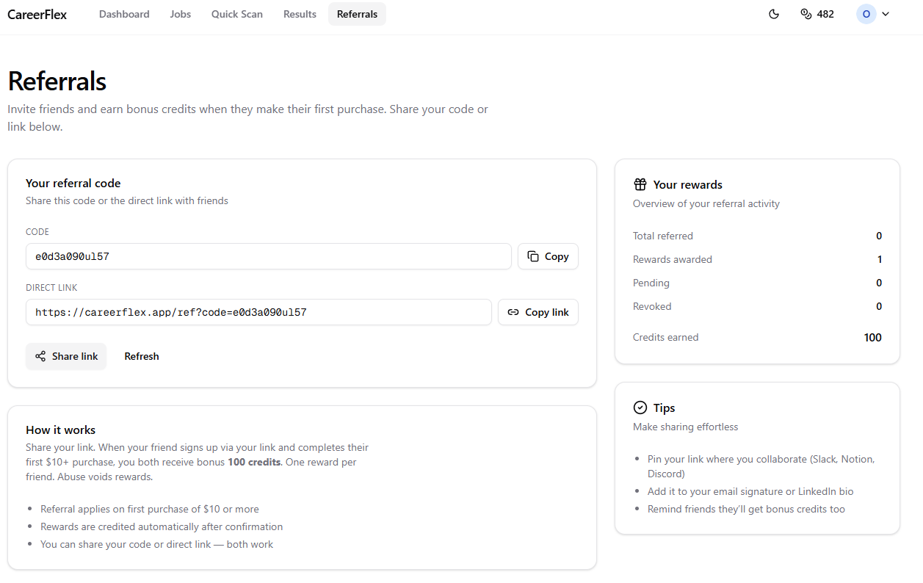Toggle dark mode with the moon icon
This screenshot has height=583, width=923.
774,14
